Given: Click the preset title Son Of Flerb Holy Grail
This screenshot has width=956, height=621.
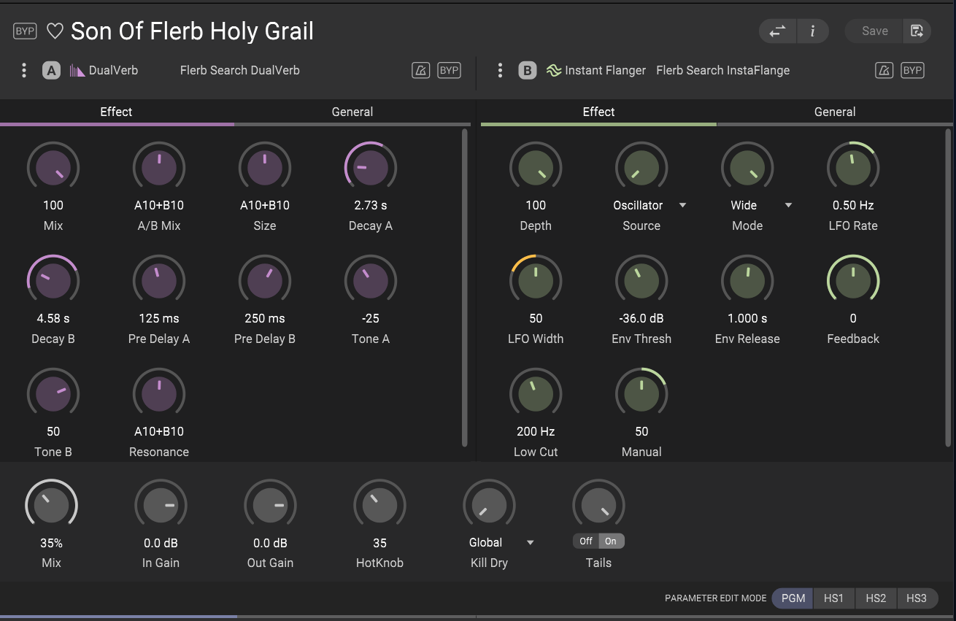Looking at the screenshot, I should (x=192, y=31).
